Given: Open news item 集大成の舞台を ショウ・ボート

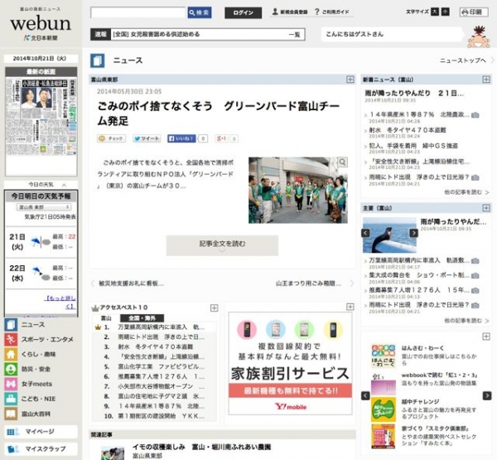Looking at the screenshot, I should click(x=419, y=275).
